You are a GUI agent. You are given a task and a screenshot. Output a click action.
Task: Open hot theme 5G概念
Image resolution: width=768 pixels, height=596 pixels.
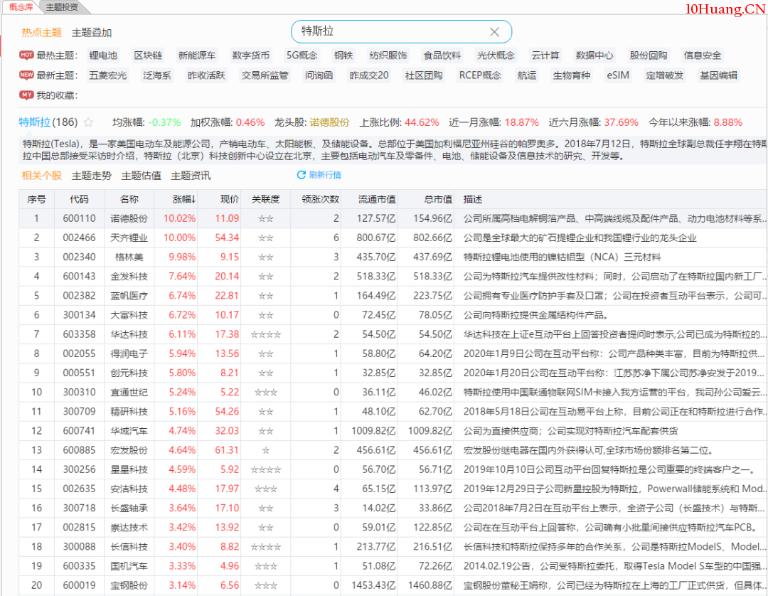302,55
